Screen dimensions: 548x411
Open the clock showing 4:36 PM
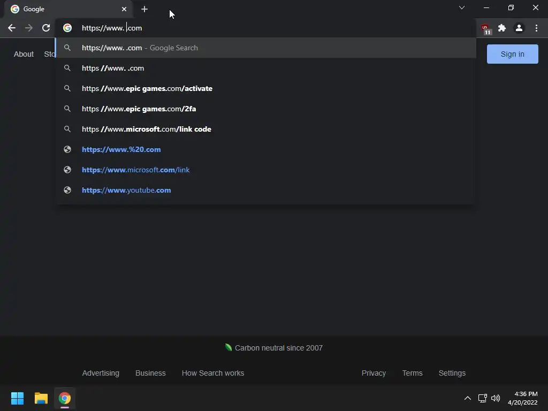(522, 398)
